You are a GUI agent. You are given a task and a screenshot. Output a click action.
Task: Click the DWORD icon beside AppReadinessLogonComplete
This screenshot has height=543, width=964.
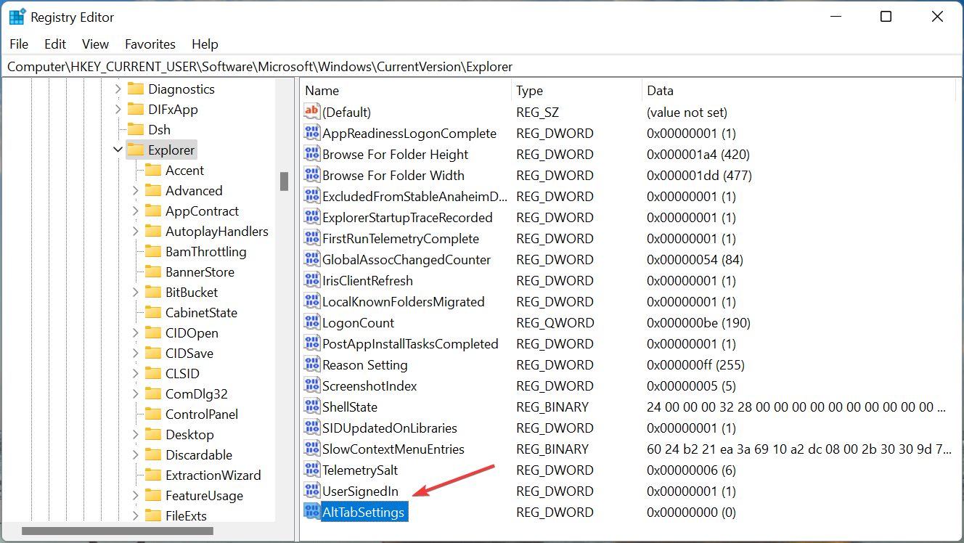click(x=311, y=133)
